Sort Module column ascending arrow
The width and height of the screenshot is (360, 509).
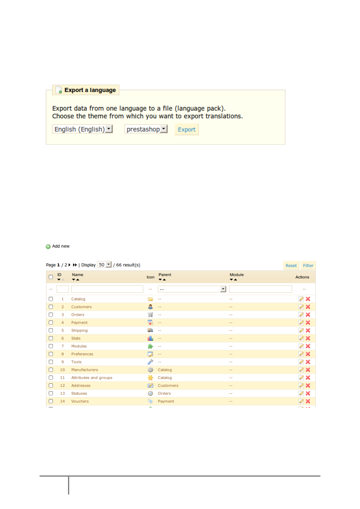pos(235,280)
